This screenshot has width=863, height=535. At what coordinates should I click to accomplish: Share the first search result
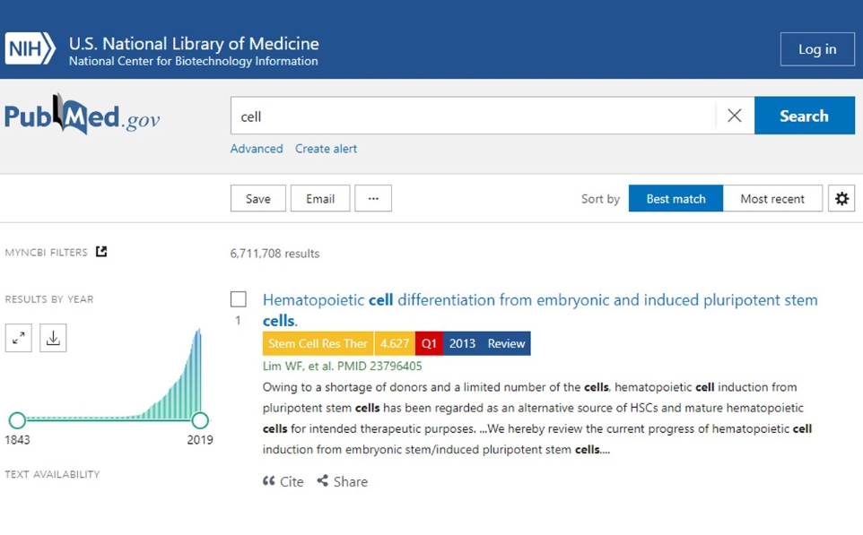tap(343, 481)
